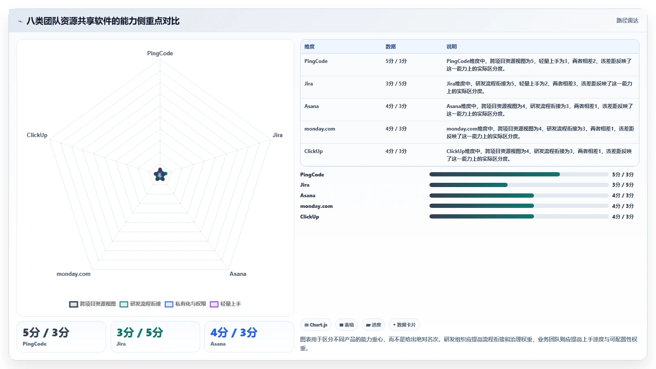Image resolution: width=656 pixels, height=369 pixels.
Task: Click the 3分 / 5分 value in Jira table row
Action: click(396, 84)
